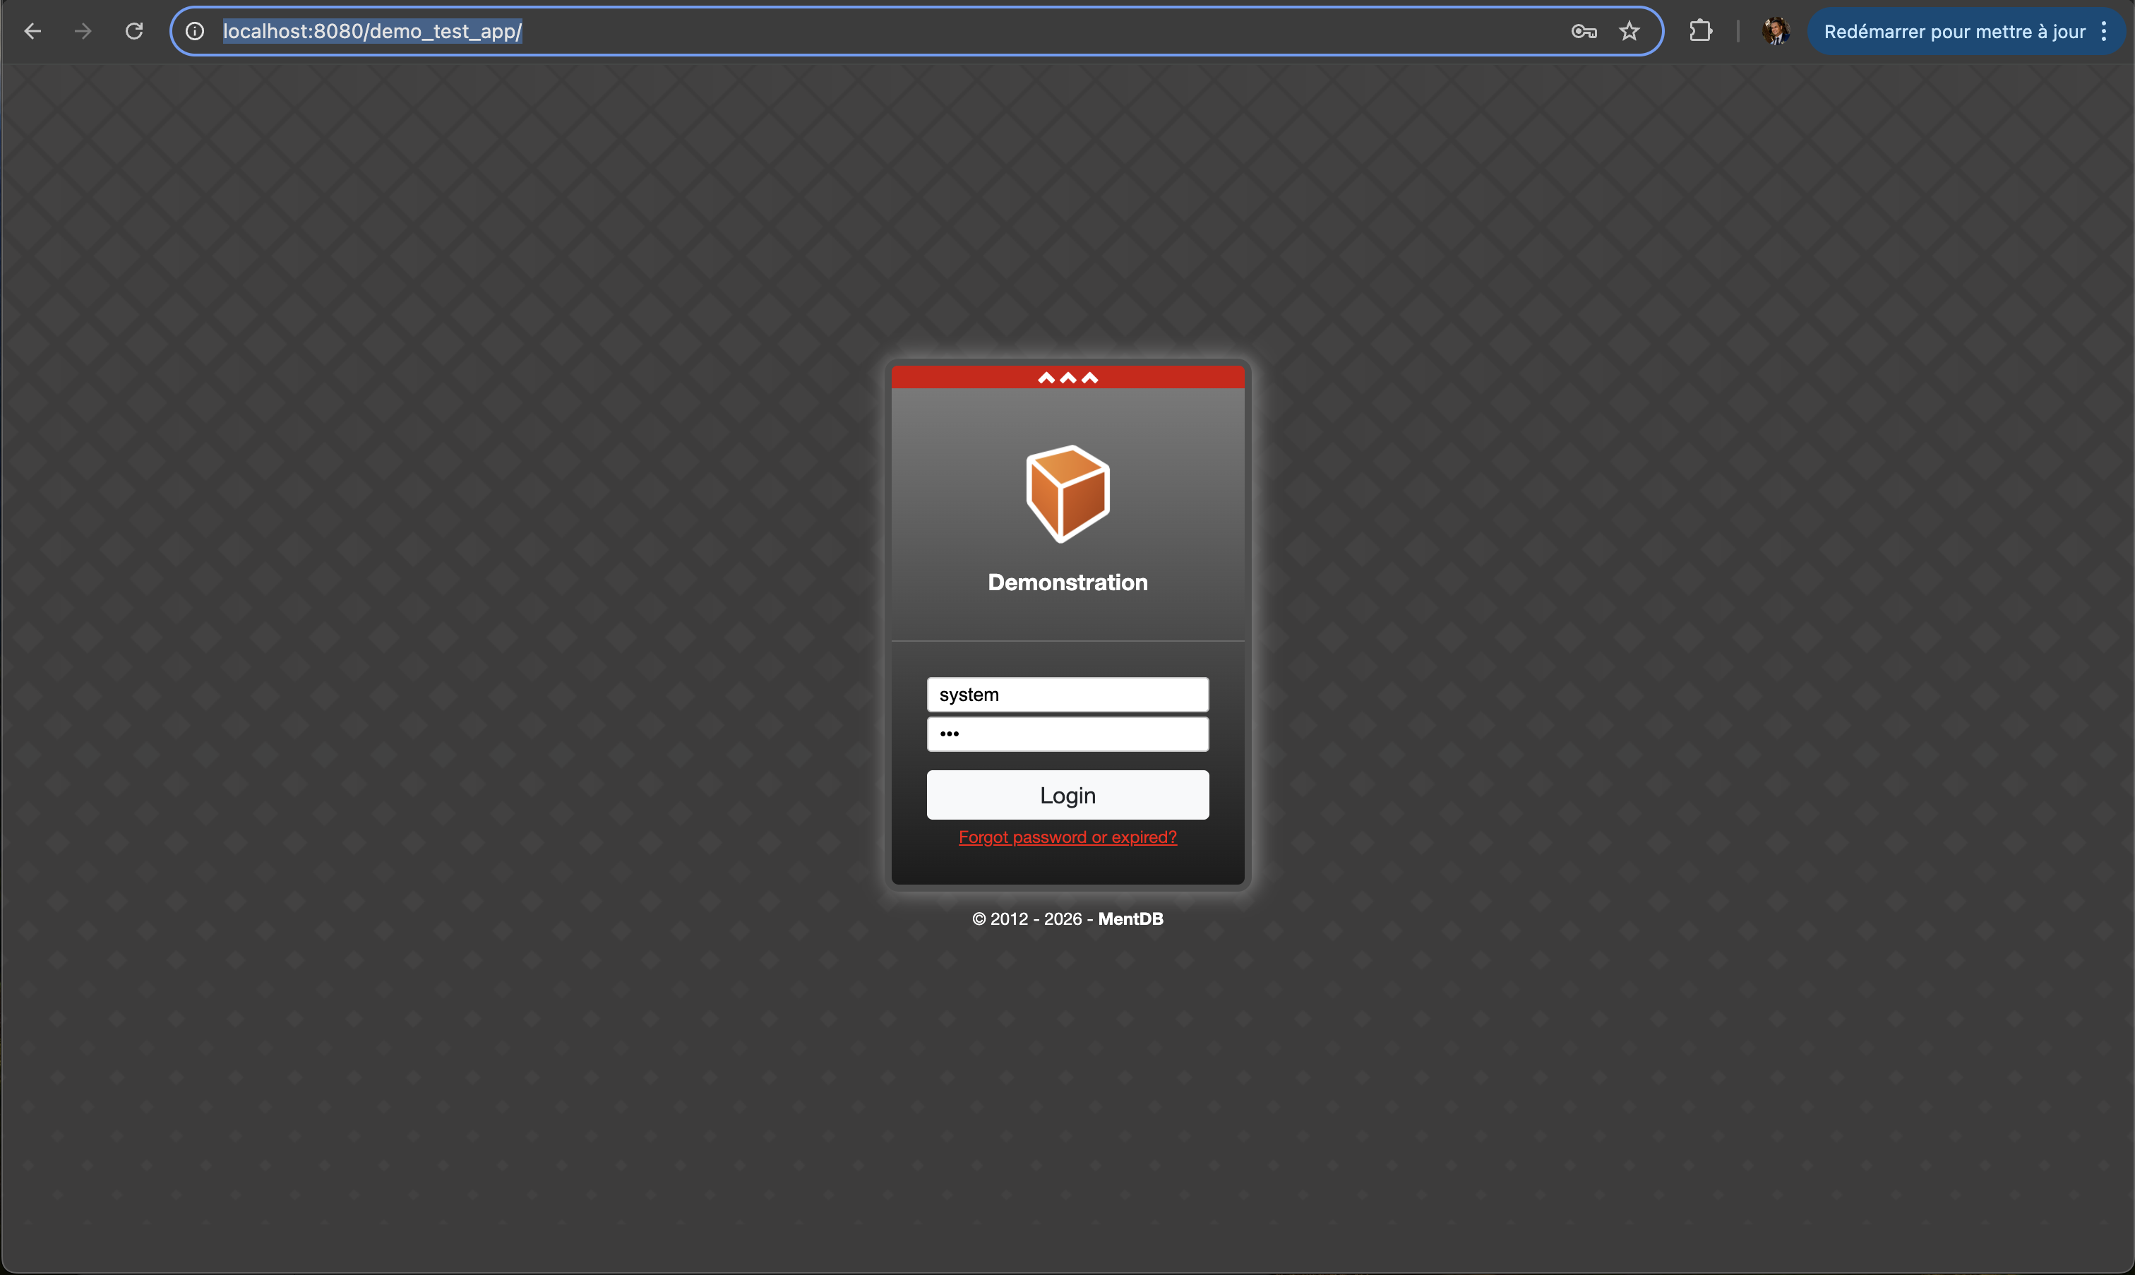Click the Demonstration heading

[1067, 582]
